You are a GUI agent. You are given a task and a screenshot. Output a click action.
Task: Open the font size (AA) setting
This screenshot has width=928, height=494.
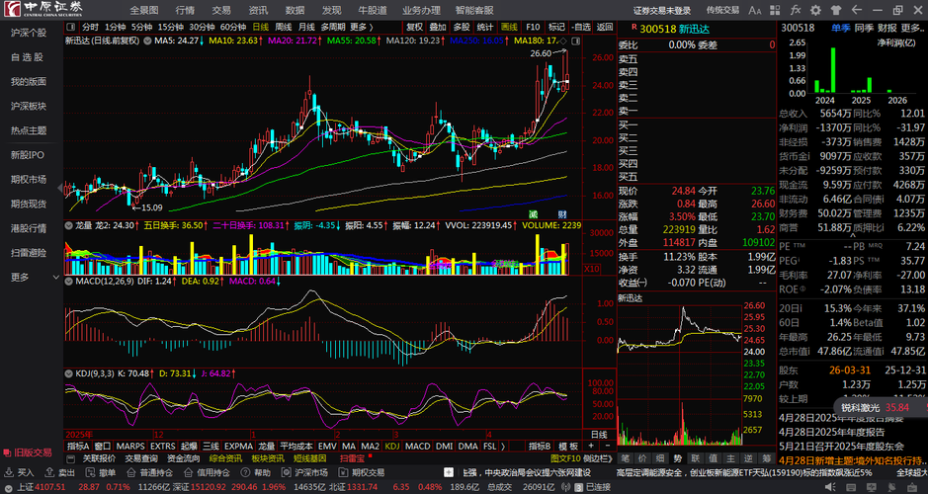[755, 10]
